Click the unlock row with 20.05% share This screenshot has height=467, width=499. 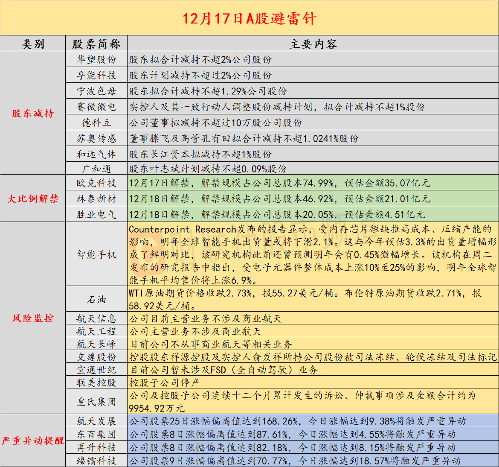[x=313, y=214]
